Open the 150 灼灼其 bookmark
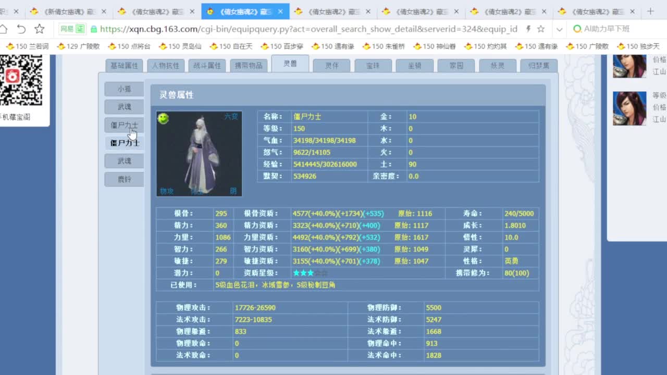The height and width of the screenshot is (375, 667). [x=485, y=46]
